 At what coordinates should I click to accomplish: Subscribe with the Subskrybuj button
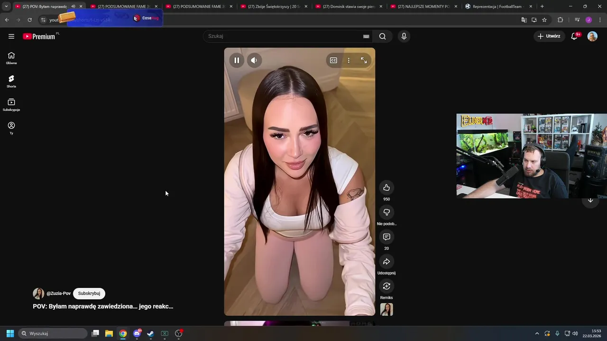(89, 294)
